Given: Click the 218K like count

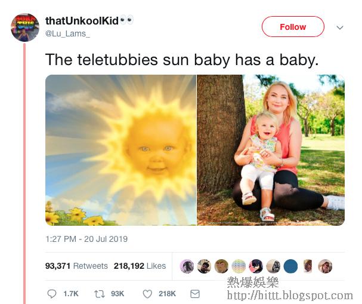Looking at the screenshot, I should [x=167, y=294].
